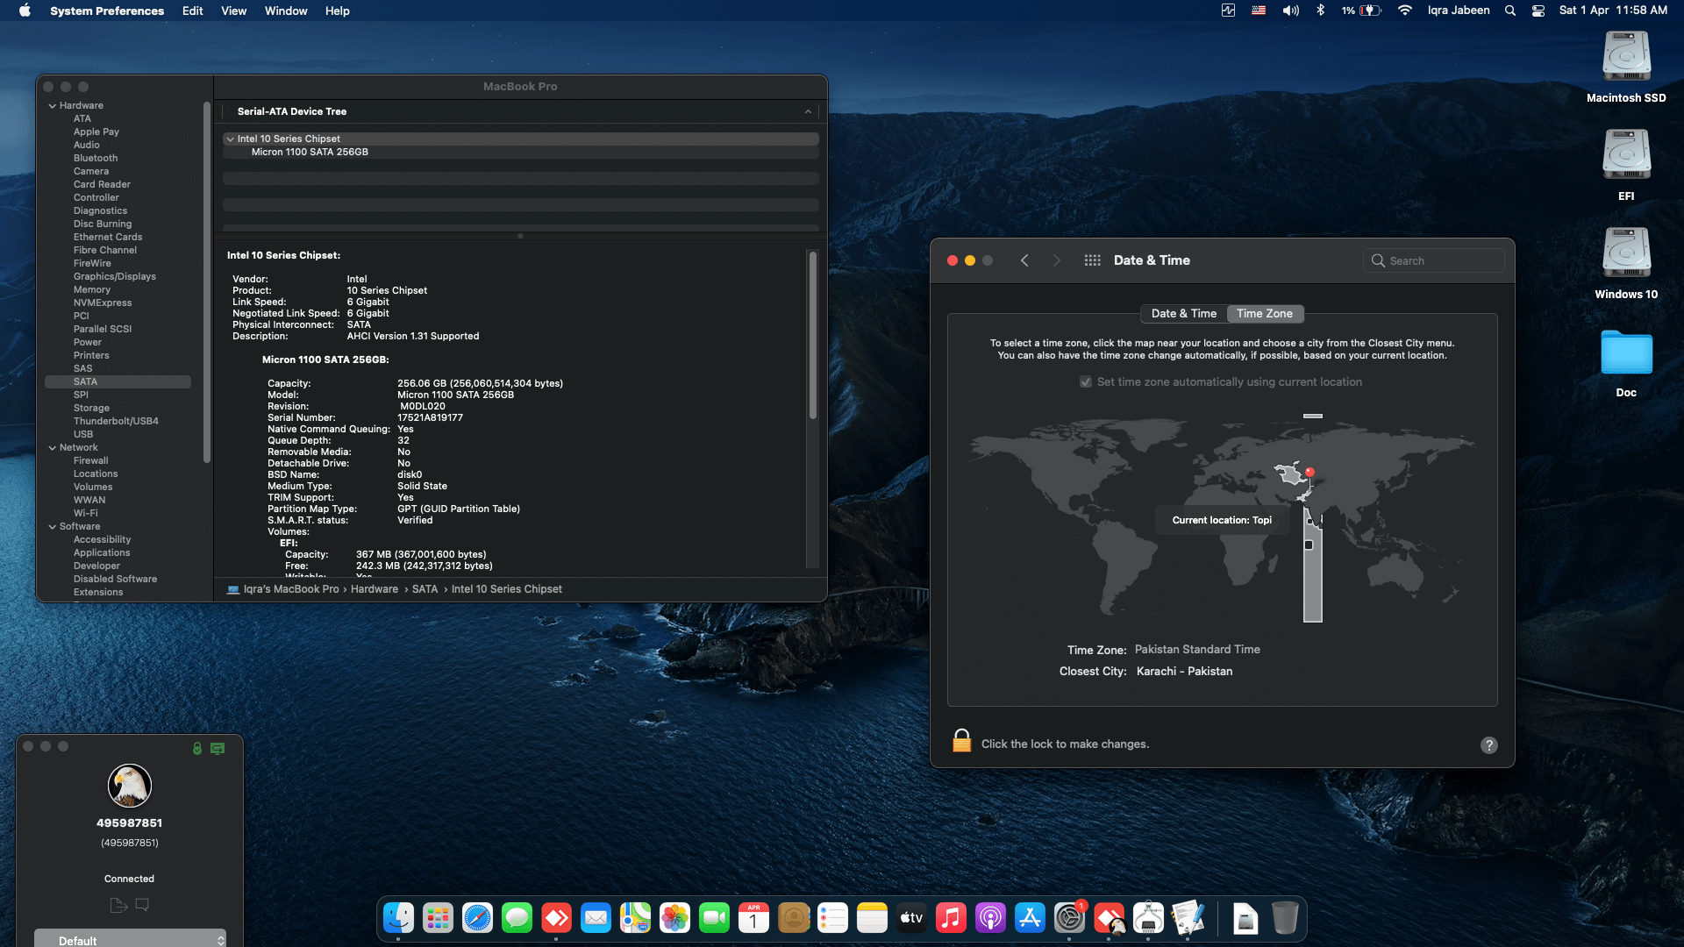Open Podcasts from the Dock
The width and height of the screenshot is (1684, 947).
click(x=990, y=918)
